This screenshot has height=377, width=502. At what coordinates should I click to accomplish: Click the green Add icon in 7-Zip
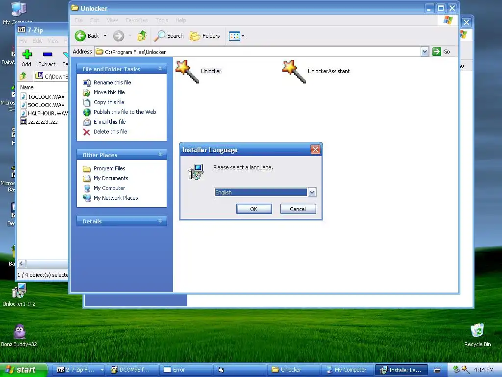point(27,54)
